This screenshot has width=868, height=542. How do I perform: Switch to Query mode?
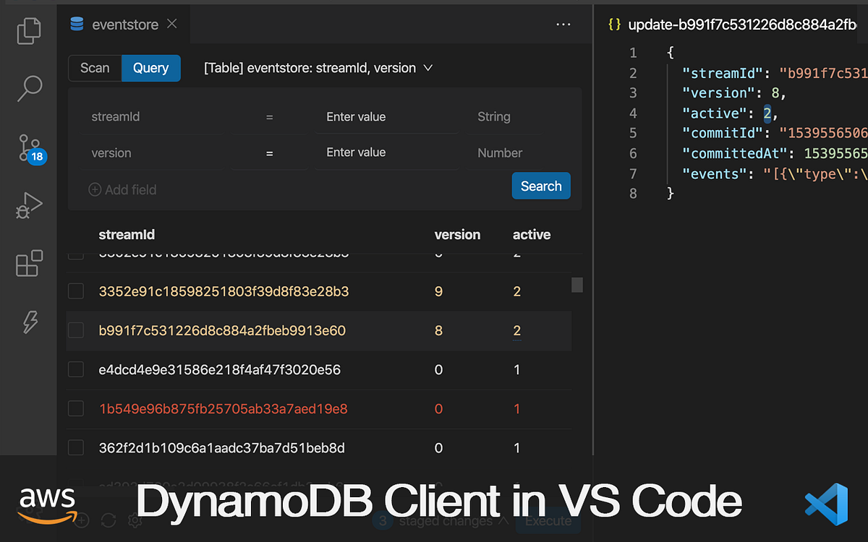150,68
